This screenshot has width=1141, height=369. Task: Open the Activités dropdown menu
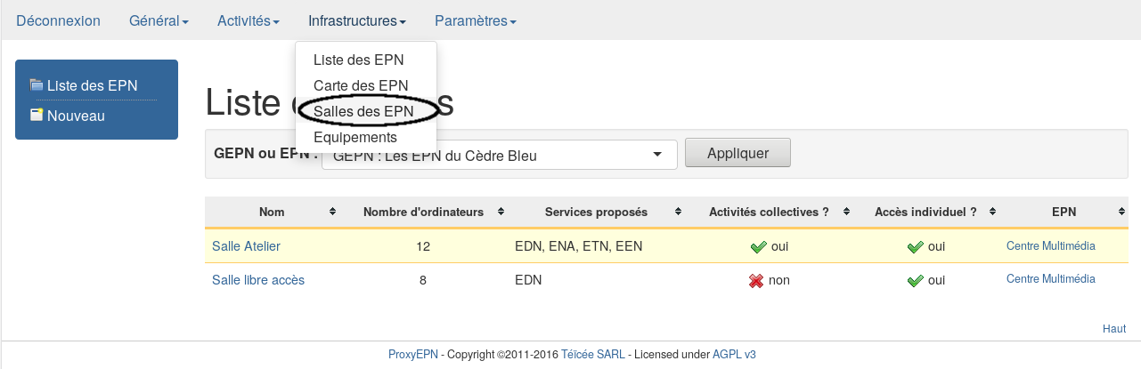pos(249,20)
